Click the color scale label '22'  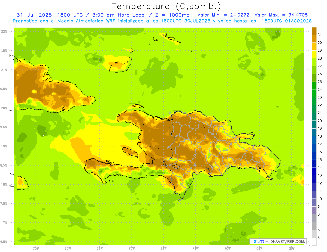(320, 105)
